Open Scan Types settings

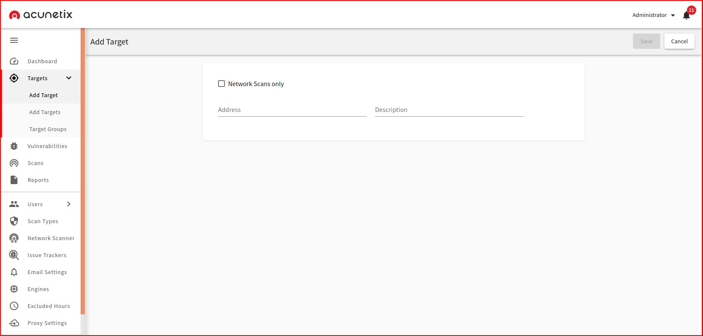(x=41, y=221)
